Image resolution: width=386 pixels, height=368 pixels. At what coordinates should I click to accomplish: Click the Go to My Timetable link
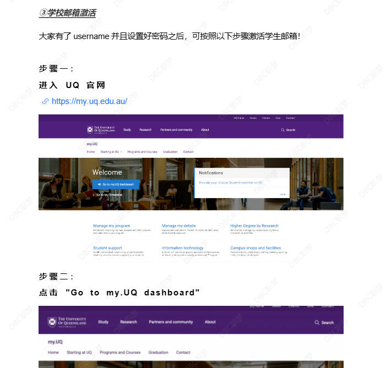click(x=110, y=195)
